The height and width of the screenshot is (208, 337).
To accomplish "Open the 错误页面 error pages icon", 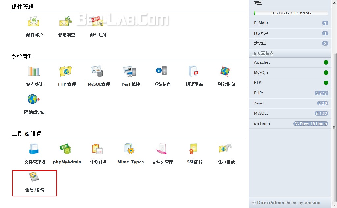I will click(x=194, y=71).
